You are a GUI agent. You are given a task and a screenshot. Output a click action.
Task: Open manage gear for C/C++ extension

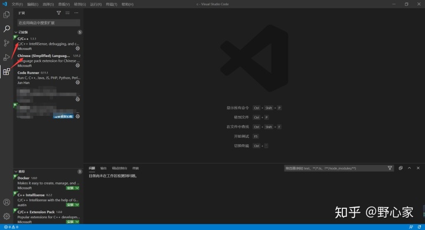(77, 49)
